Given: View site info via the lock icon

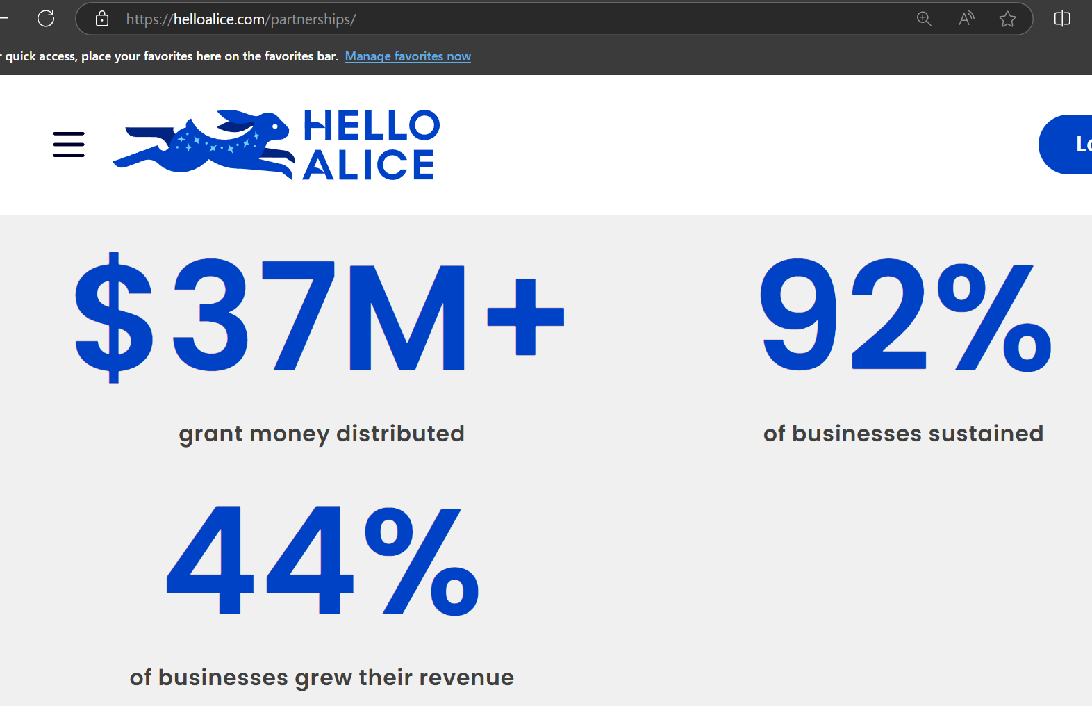Looking at the screenshot, I should pyautogui.click(x=102, y=19).
